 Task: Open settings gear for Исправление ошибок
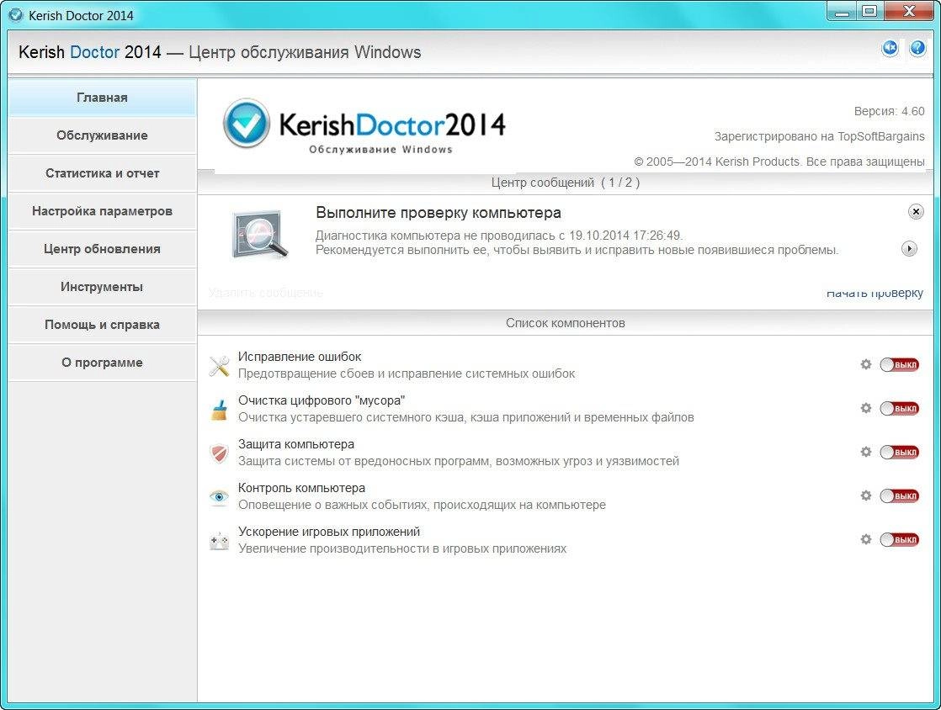pos(865,364)
